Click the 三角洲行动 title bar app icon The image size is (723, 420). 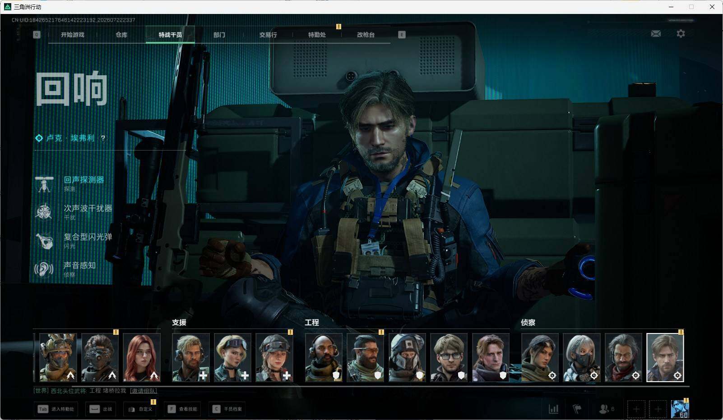click(7, 7)
